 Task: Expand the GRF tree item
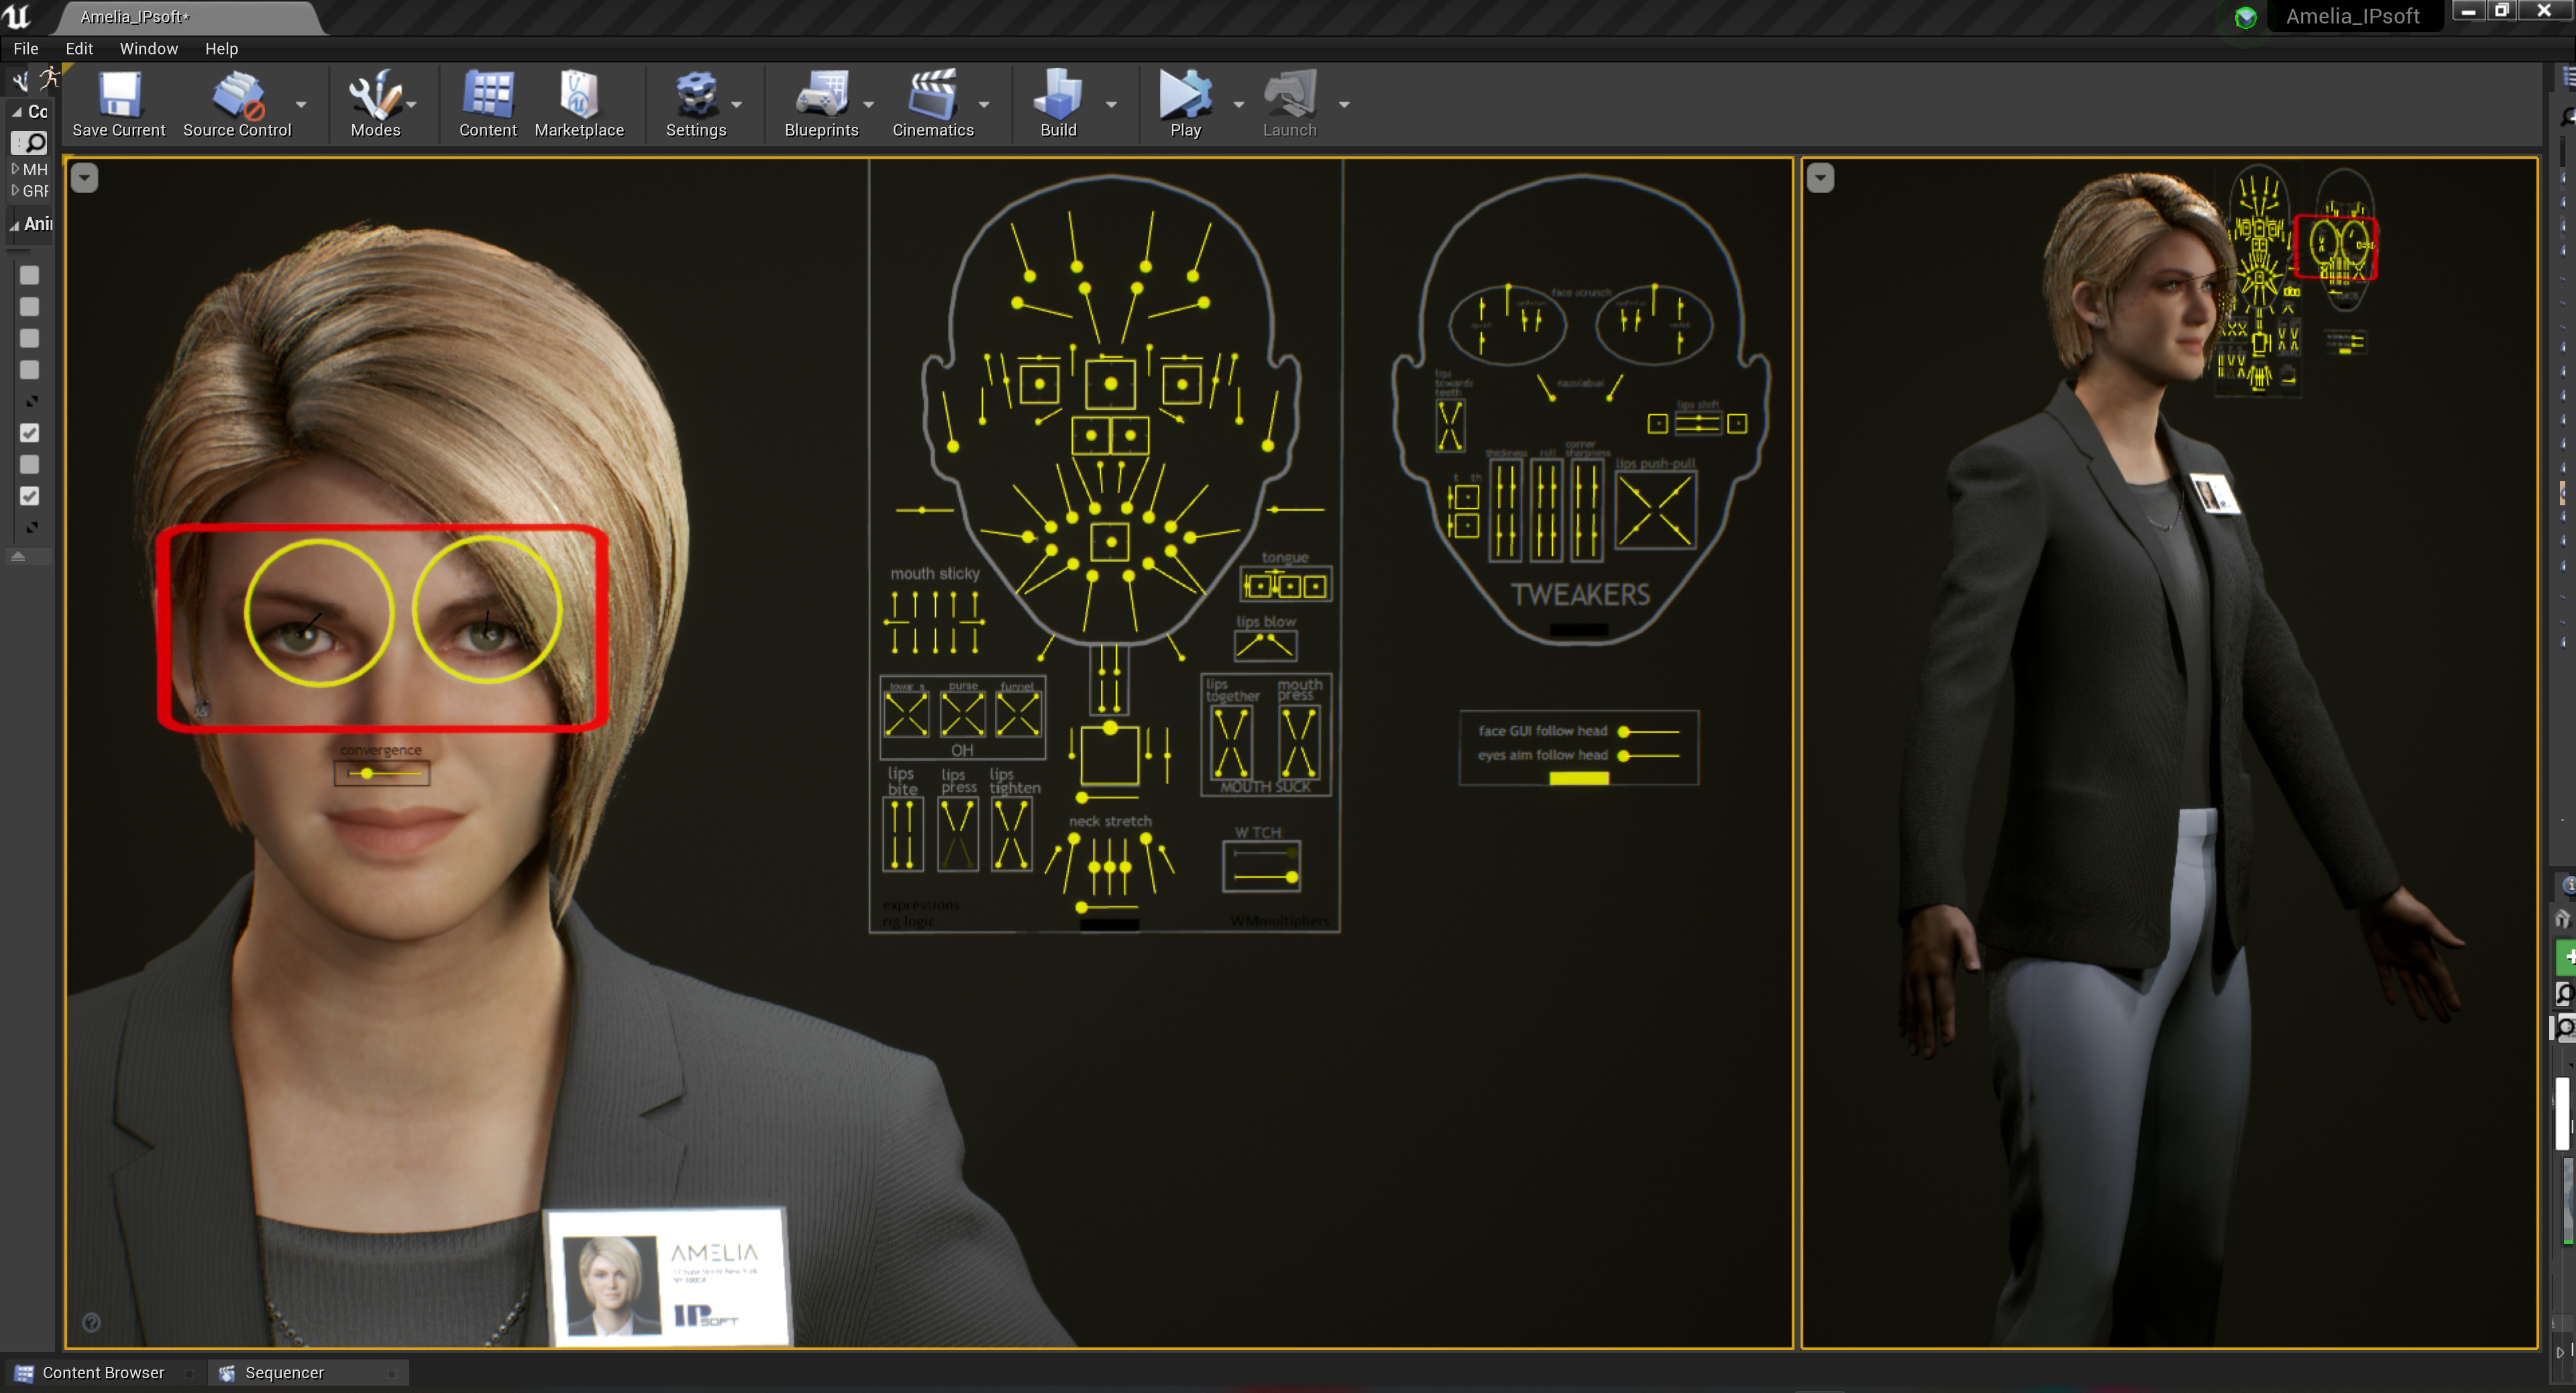(x=15, y=190)
